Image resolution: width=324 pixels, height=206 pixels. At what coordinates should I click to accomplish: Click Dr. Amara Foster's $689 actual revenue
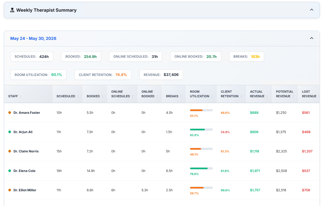pyautogui.click(x=254, y=113)
